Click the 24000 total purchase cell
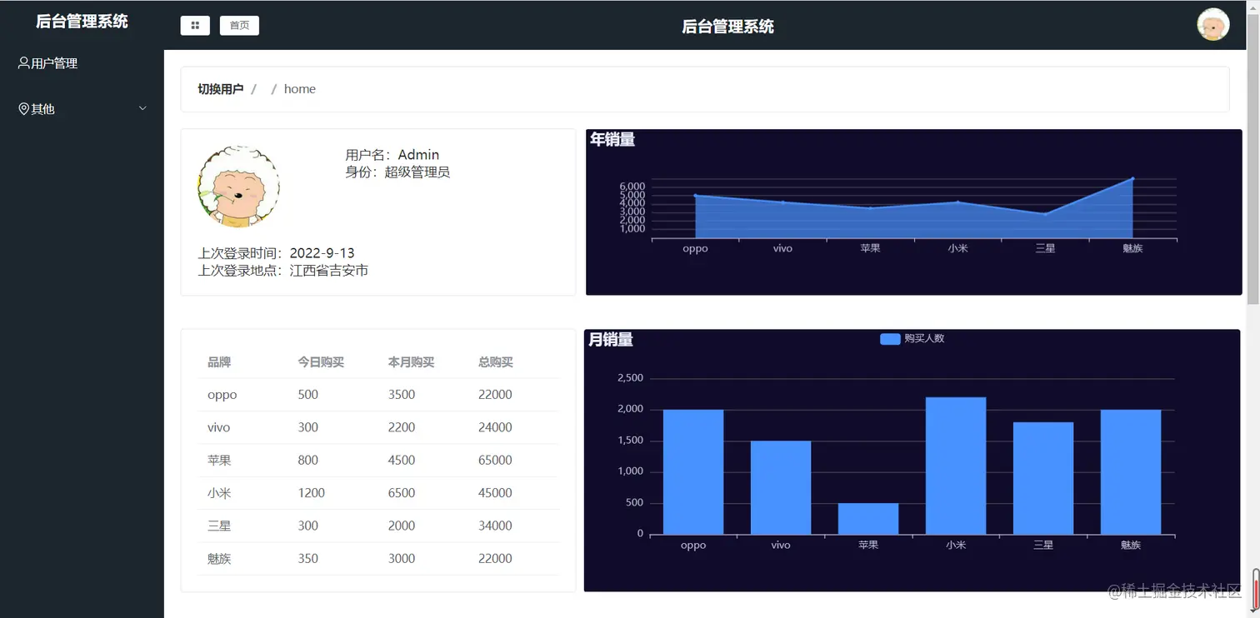The image size is (1260, 618). [495, 427]
